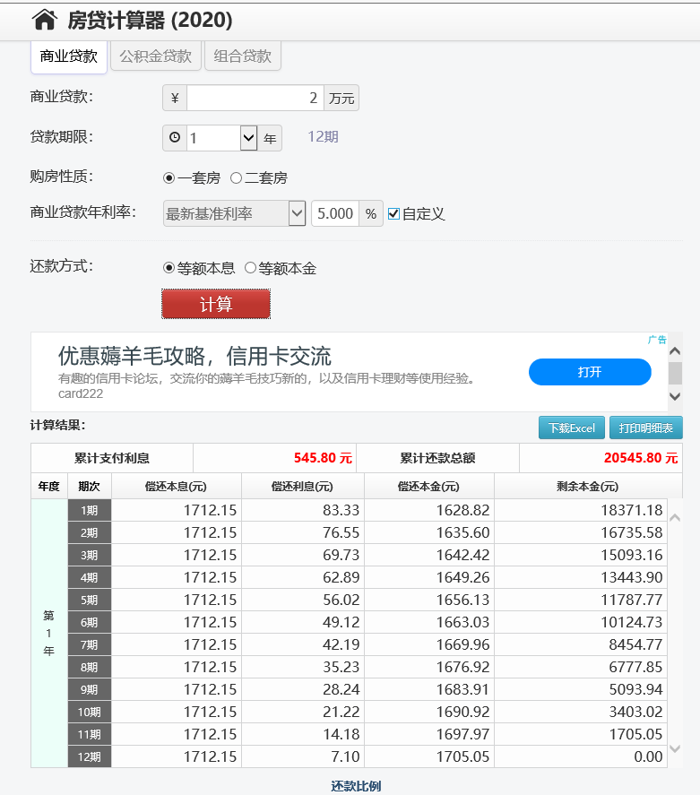Select the 二套房 radio option
700x795 pixels.
coord(237,178)
